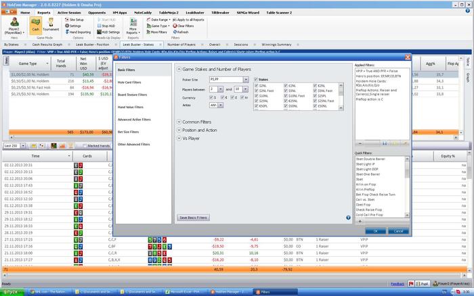Screen dimensions: 474x296
Task: Click the orange bar chart icon in the hands toolbar
Action: pos(62,146)
